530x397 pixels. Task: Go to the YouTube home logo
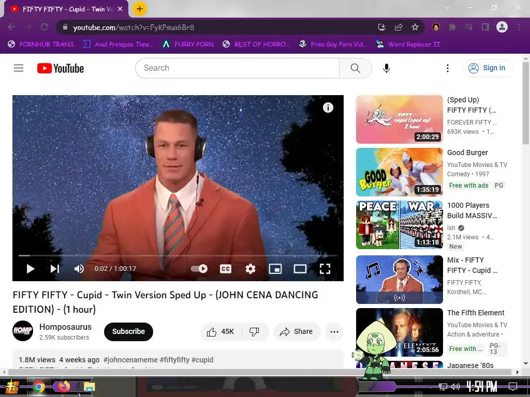click(61, 68)
